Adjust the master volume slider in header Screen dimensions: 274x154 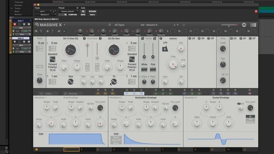[x=229, y=25]
